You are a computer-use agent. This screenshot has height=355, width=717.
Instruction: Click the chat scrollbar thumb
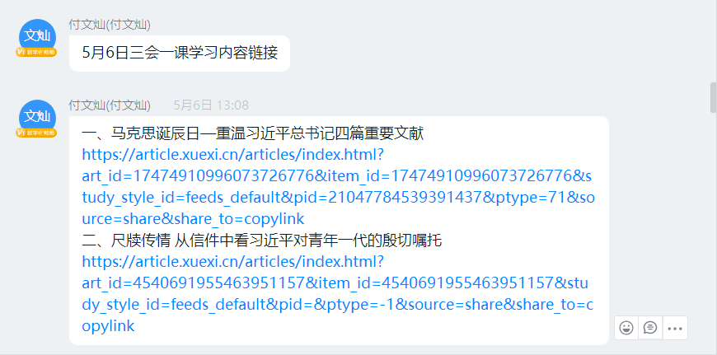(x=713, y=96)
